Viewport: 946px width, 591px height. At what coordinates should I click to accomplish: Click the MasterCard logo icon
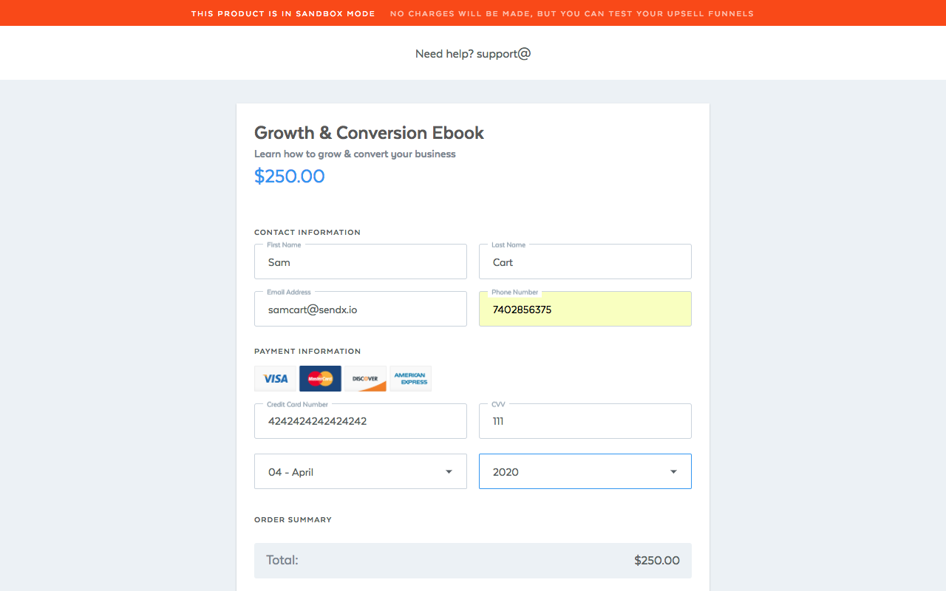pos(320,378)
